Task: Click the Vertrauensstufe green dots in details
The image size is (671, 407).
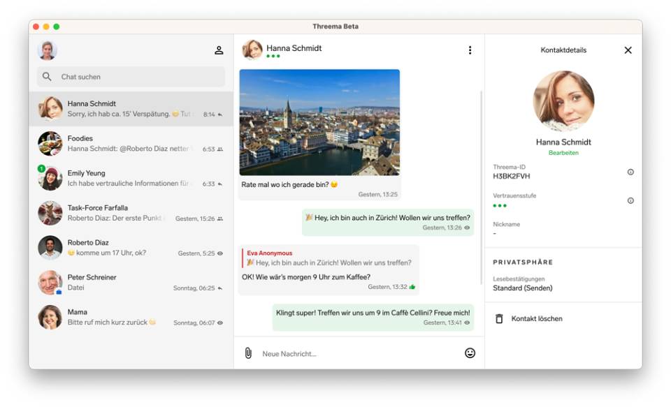Action: [499, 206]
